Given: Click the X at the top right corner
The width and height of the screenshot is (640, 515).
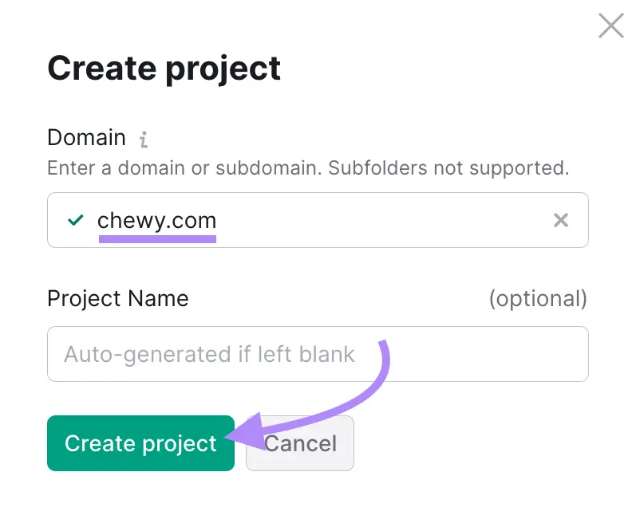Looking at the screenshot, I should (x=610, y=26).
